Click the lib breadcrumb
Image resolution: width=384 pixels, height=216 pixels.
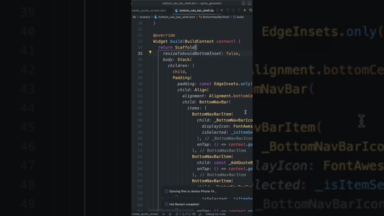click(x=134, y=17)
